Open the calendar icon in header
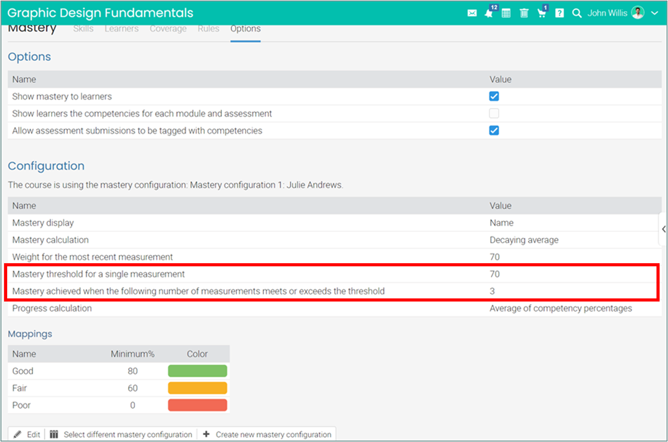The height and width of the screenshot is (442, 668). click(506, 13)
